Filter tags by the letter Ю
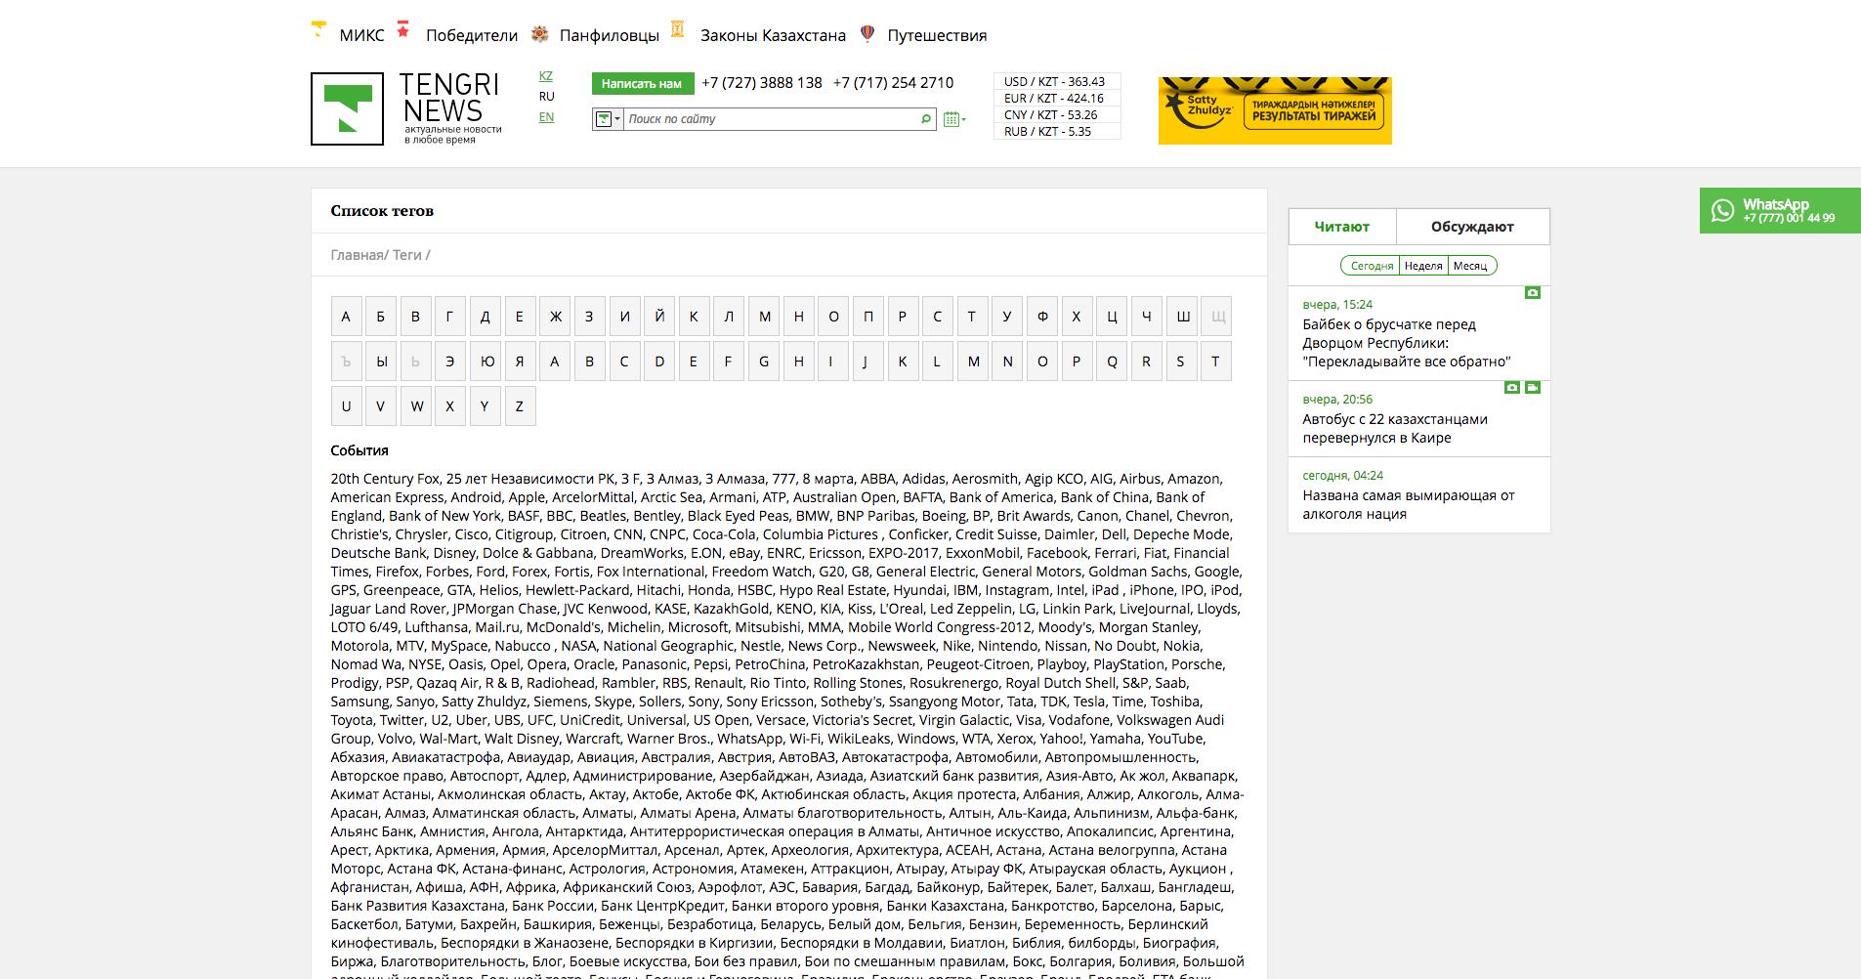The height and width of the screenshot is (979, 1861). pos(486,362)
